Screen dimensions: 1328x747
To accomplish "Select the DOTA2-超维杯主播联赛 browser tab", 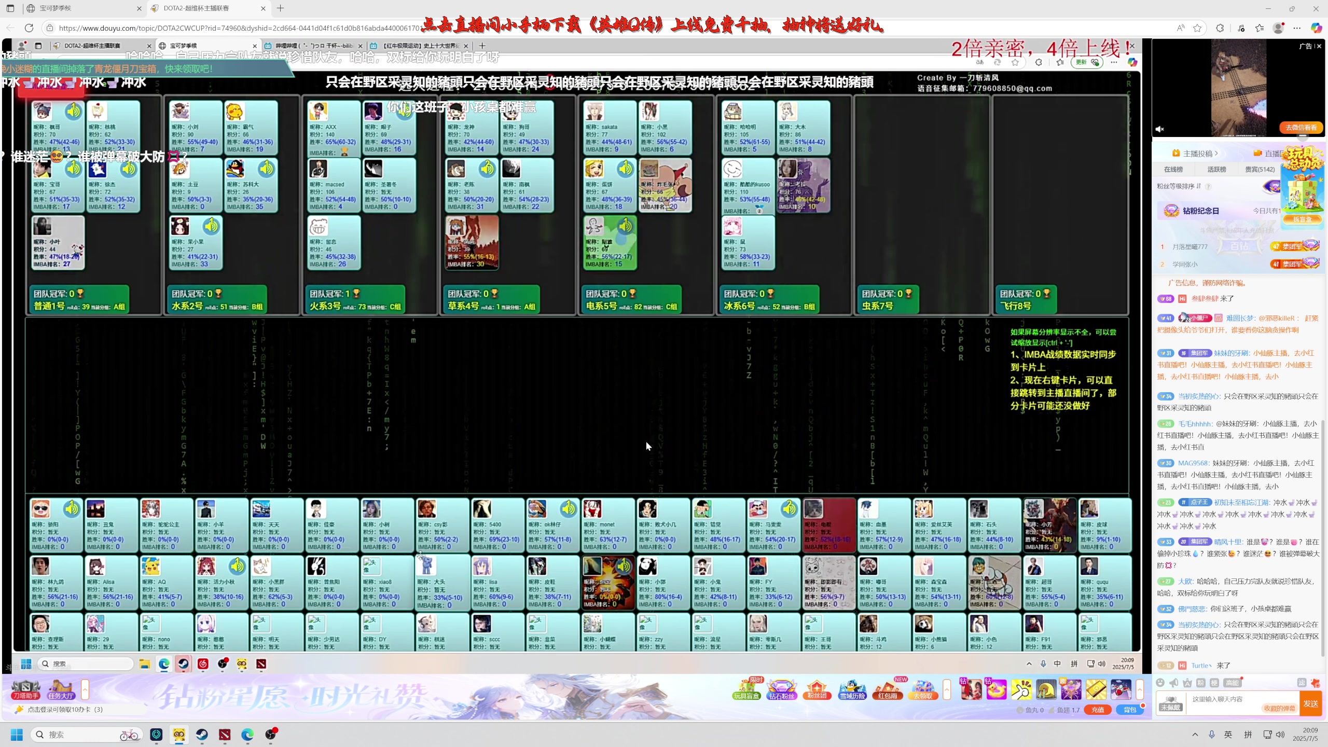I will (209, 8).
